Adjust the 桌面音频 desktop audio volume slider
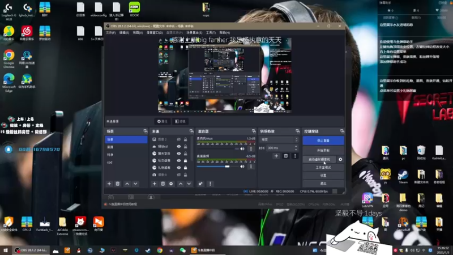This screenshot has width=453, height=255. tap(217, 167)
